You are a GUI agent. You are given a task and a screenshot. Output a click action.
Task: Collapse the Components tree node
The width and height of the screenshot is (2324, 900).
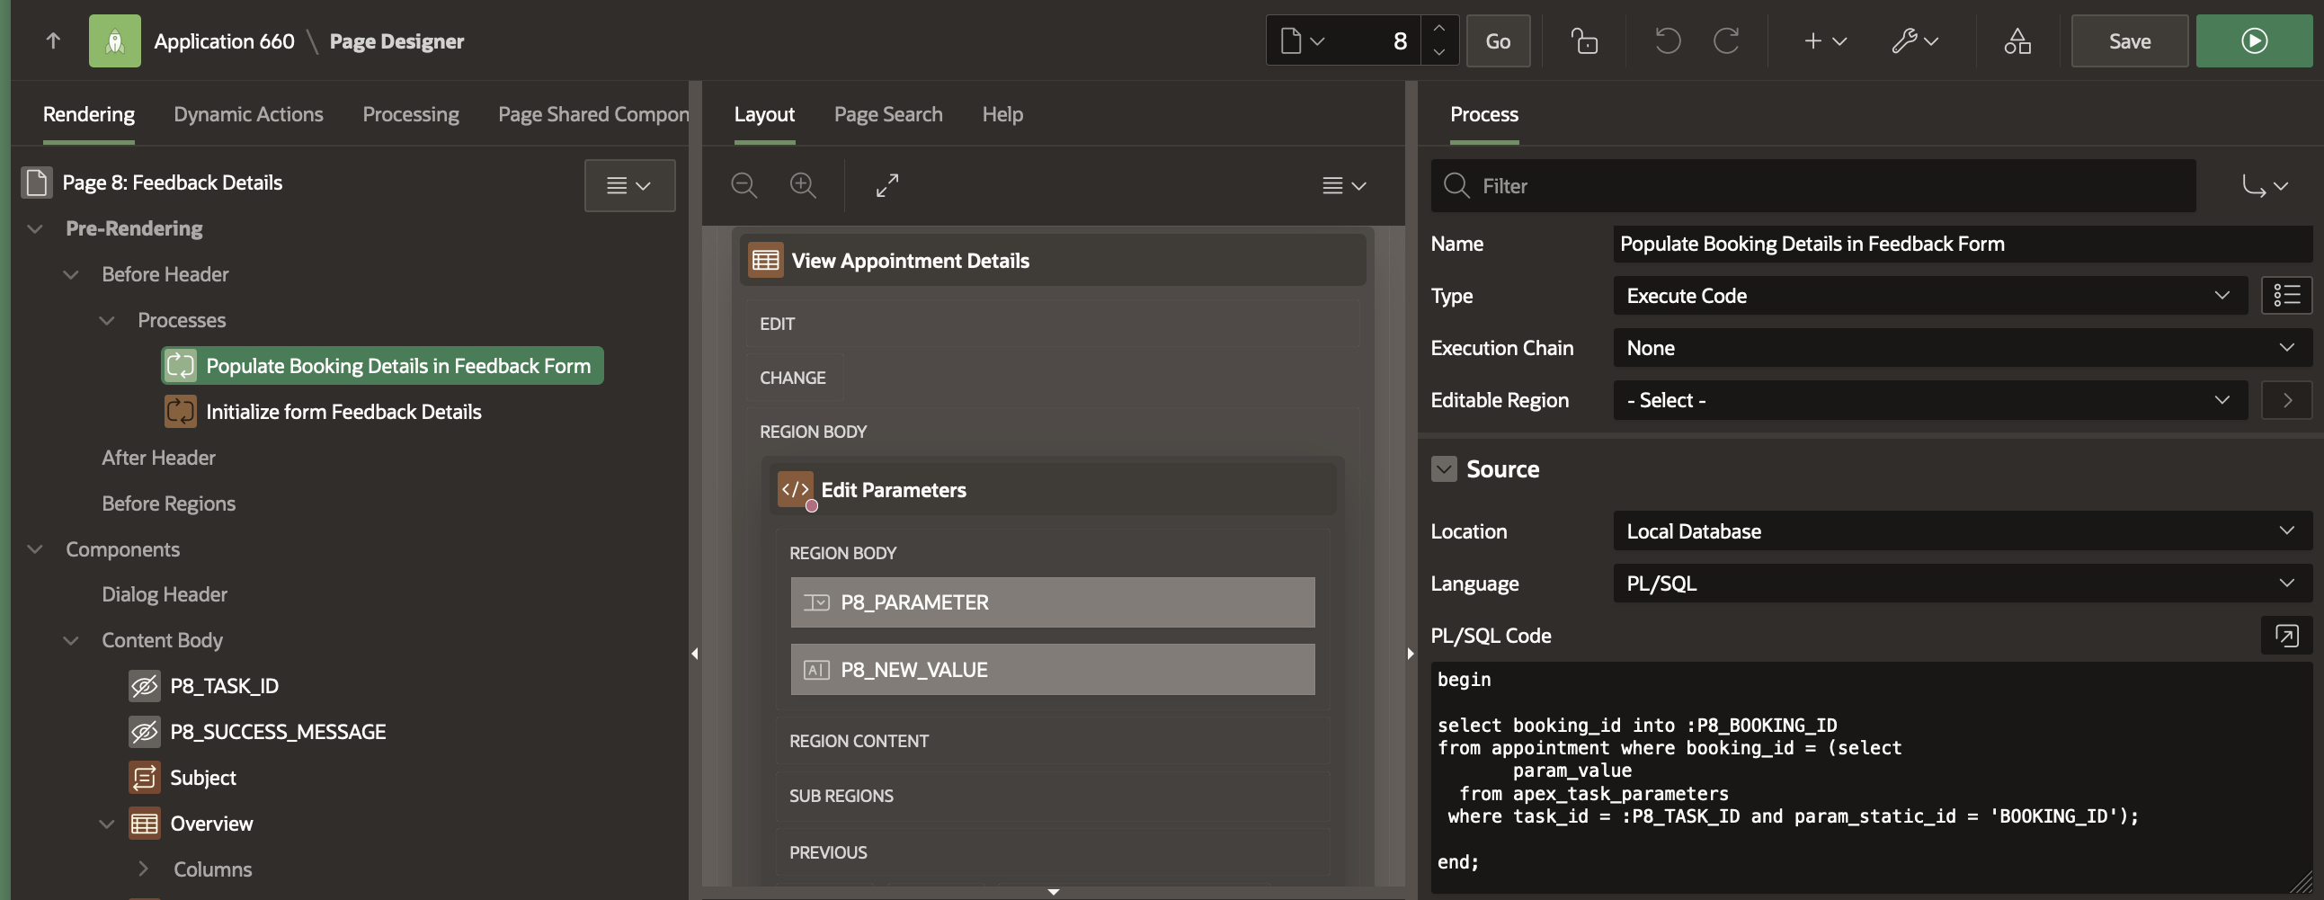[x=35, y=549]
